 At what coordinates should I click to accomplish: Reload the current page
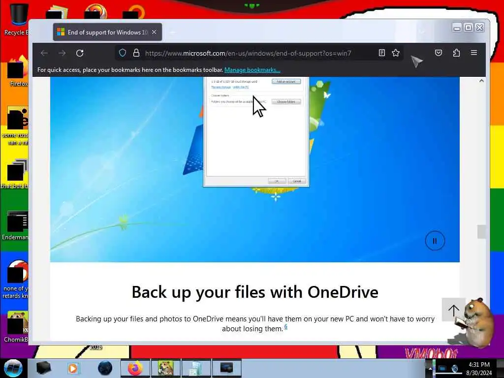pyautogui.click(x=80, y=53)
